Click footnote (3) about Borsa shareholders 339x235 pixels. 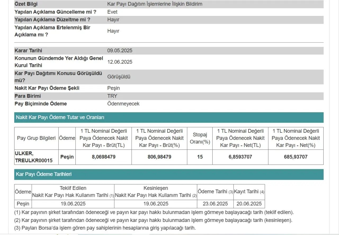point(105,228)
